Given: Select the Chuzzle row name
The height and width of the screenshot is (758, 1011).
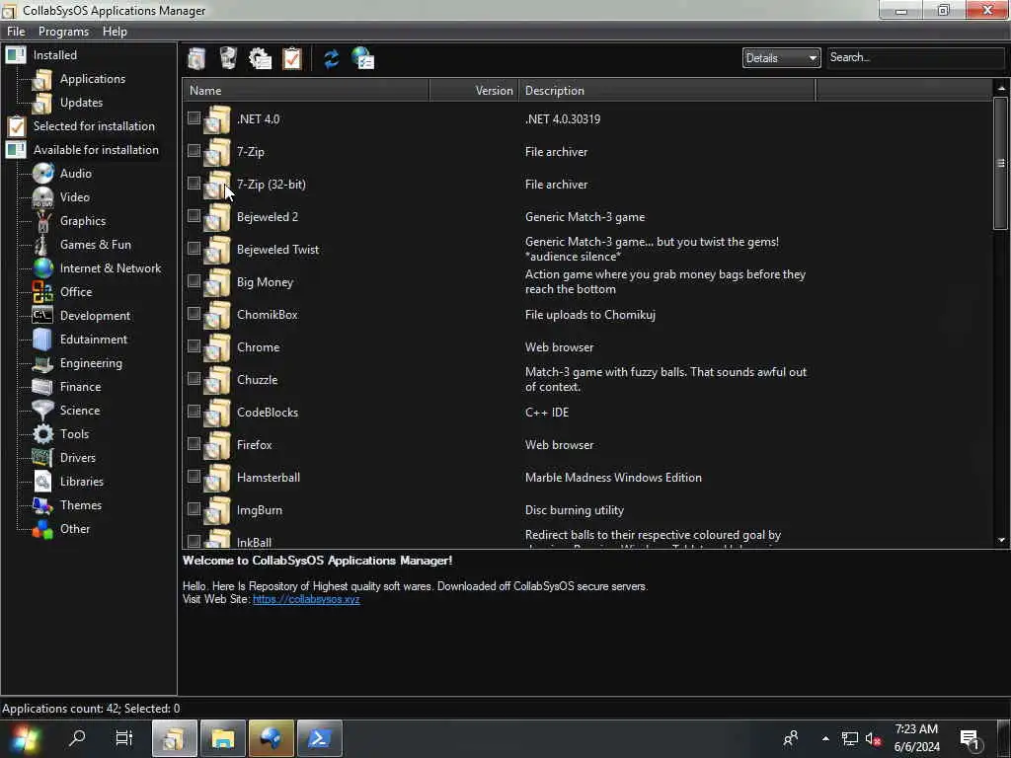Looking at the screenshot, I should (257, 380).
